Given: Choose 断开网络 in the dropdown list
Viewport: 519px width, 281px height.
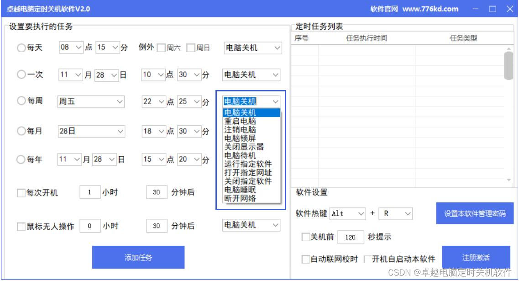Looking at the screenshot, I should click(252, 199).
